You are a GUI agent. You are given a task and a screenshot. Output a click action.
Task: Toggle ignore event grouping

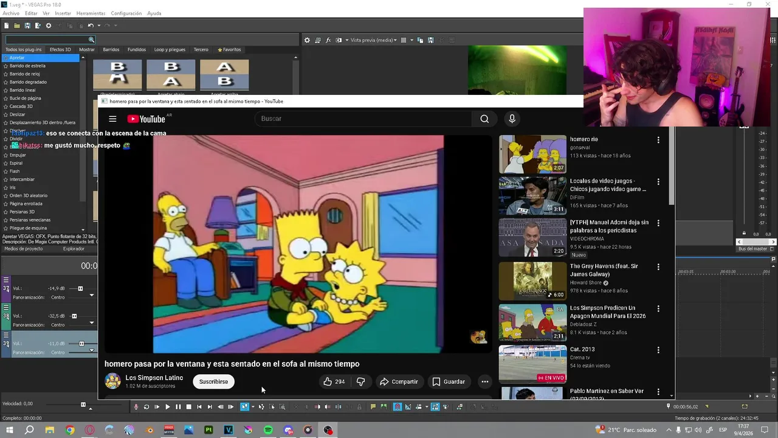point(446,407)
